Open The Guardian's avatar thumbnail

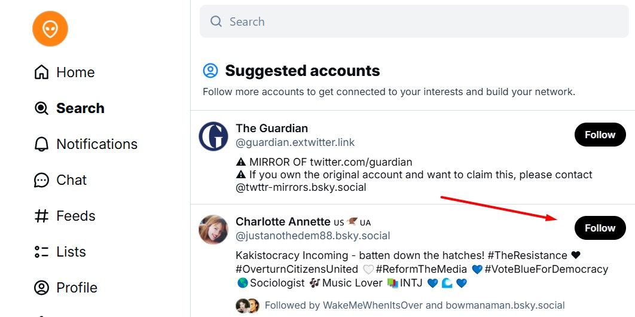point(213,136)
